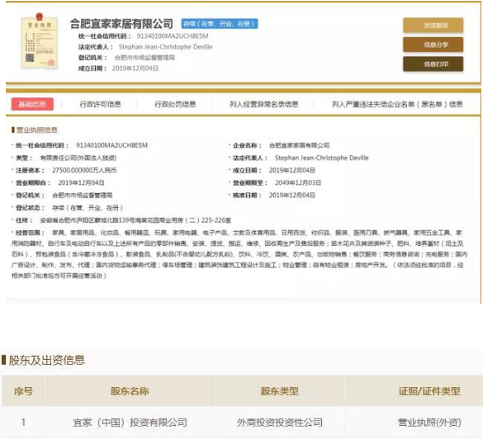Click the 营业期限自 date value

81,182
